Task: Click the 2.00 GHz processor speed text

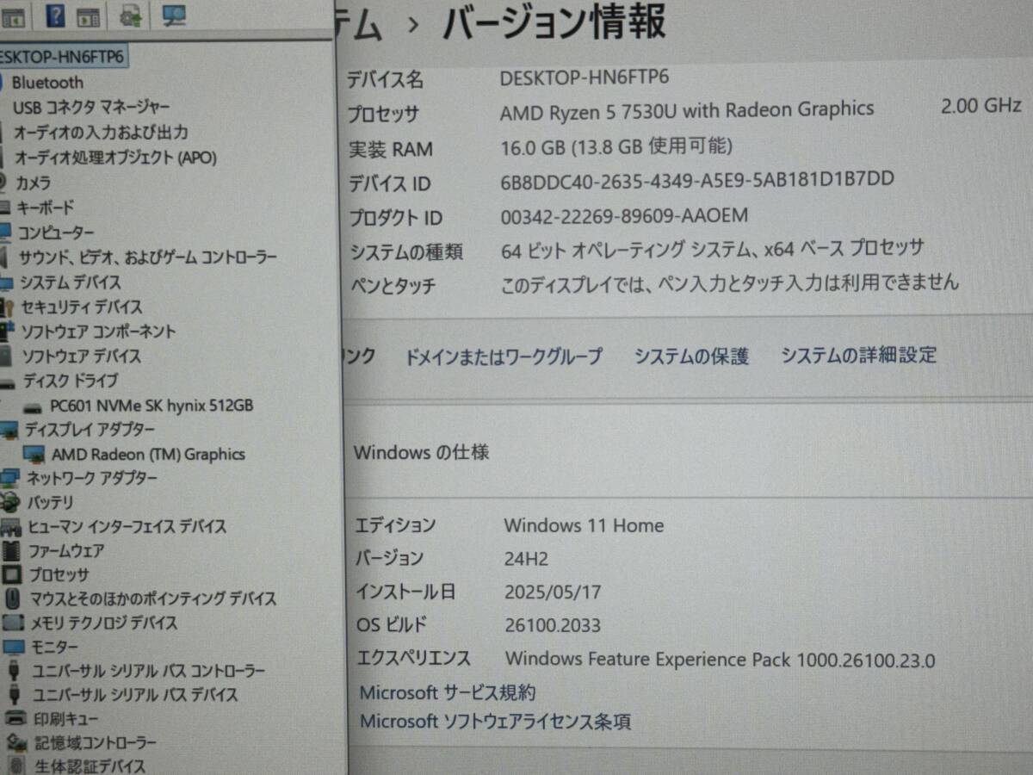Action: 980,106
